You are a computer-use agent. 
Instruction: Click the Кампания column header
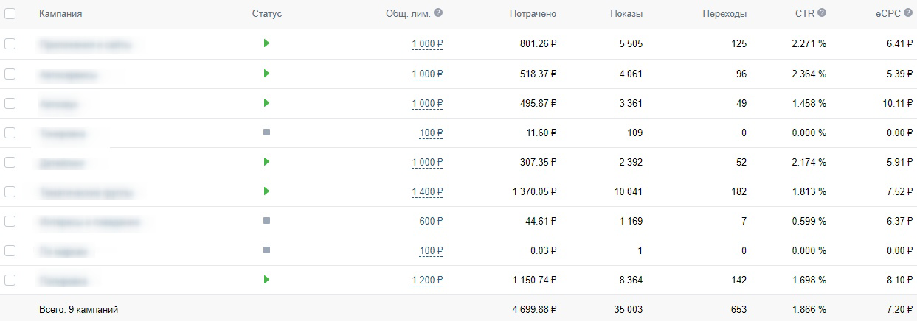click(60, 14)
